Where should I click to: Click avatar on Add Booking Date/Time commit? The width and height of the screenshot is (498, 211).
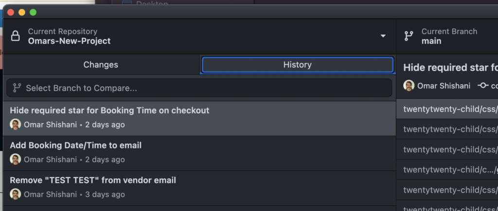pos(16,159)
